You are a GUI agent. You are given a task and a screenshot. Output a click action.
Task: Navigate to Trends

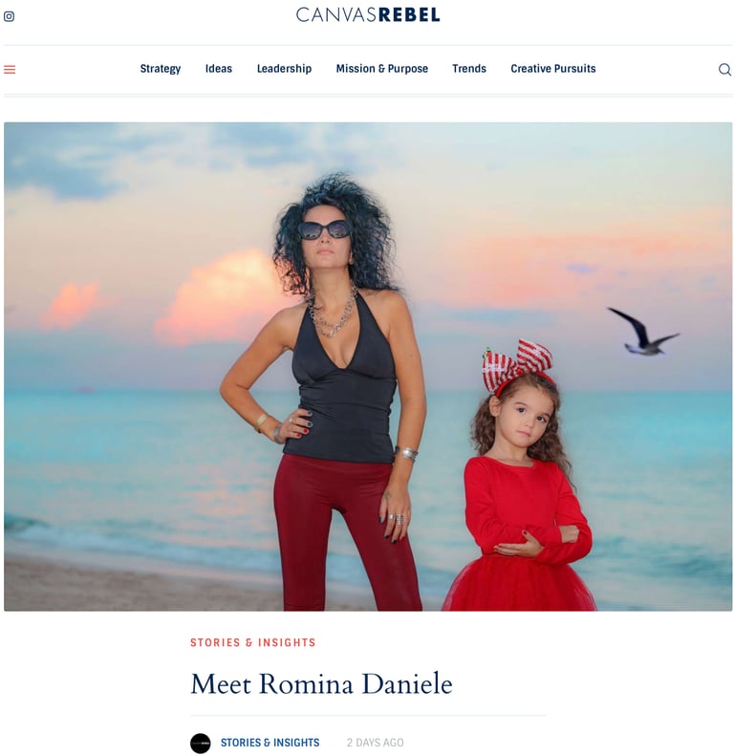point(468,69)
